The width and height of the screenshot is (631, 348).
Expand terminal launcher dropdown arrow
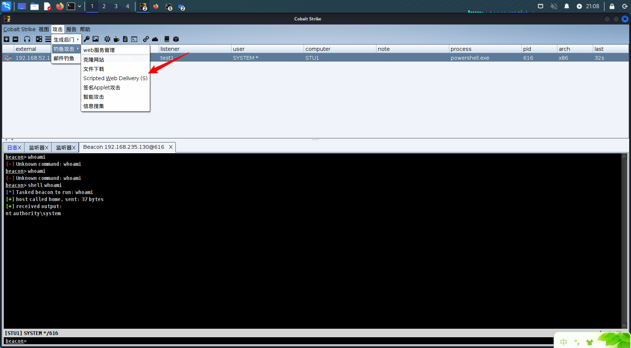80,6
